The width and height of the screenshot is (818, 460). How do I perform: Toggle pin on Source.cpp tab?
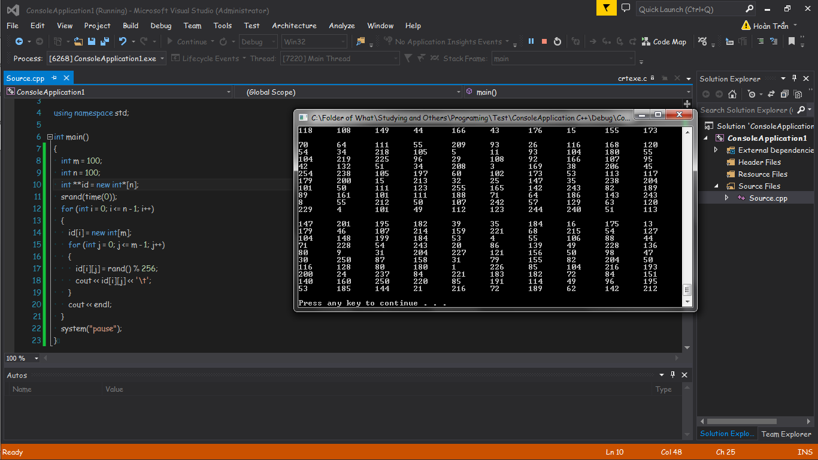[55, 78]
